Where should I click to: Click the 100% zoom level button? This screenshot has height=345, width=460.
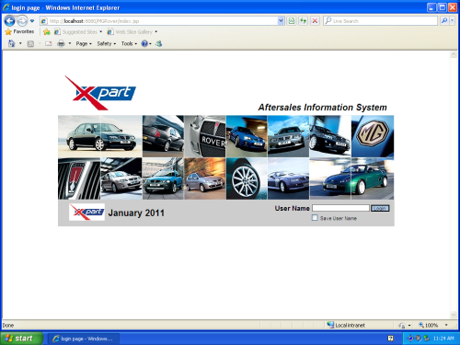click(428, 325)
